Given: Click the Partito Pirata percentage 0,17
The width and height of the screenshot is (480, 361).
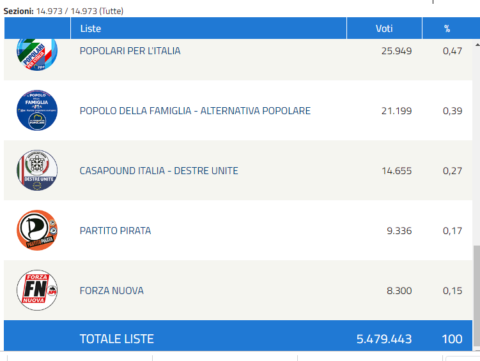Looking at the screenshot, I should (x=453, y=231).
